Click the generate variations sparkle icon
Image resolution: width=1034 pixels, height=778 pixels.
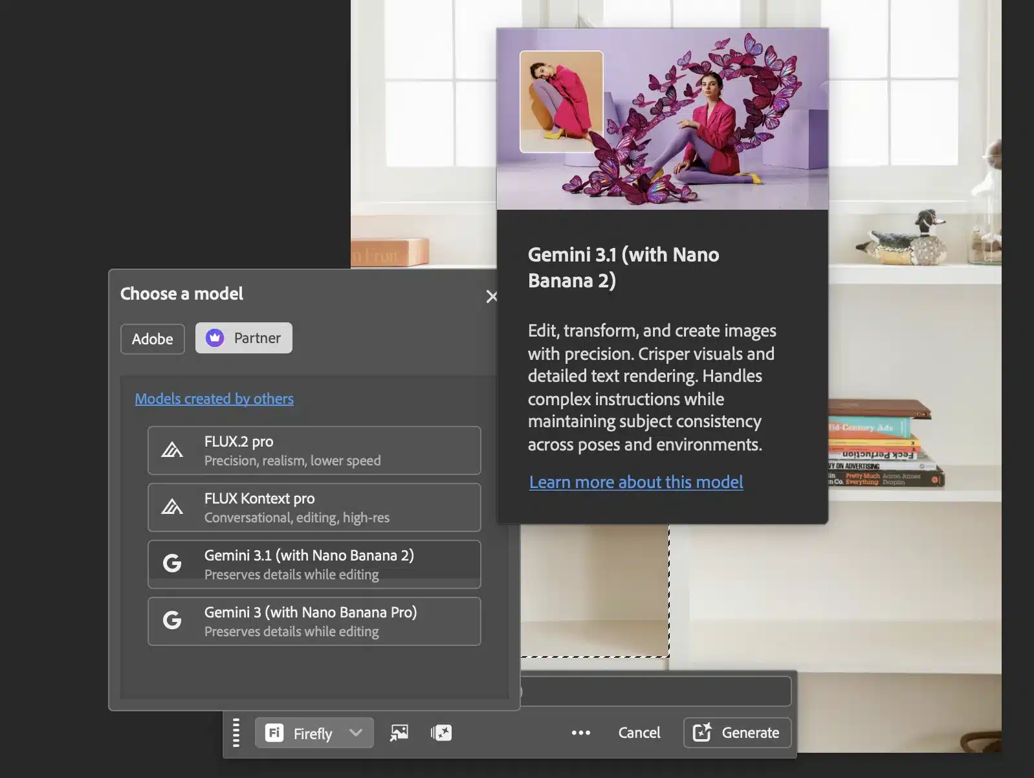pyautogui.click(x=441, y=733)
